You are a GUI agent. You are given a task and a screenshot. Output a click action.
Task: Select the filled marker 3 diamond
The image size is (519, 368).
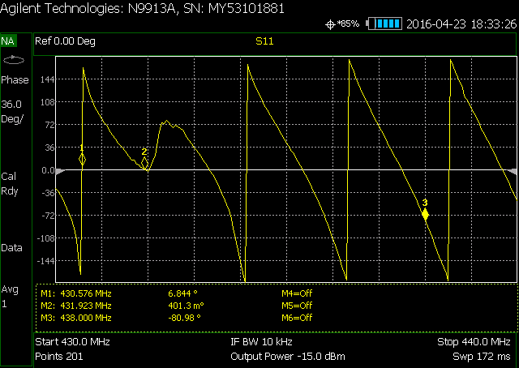(425, 214)
